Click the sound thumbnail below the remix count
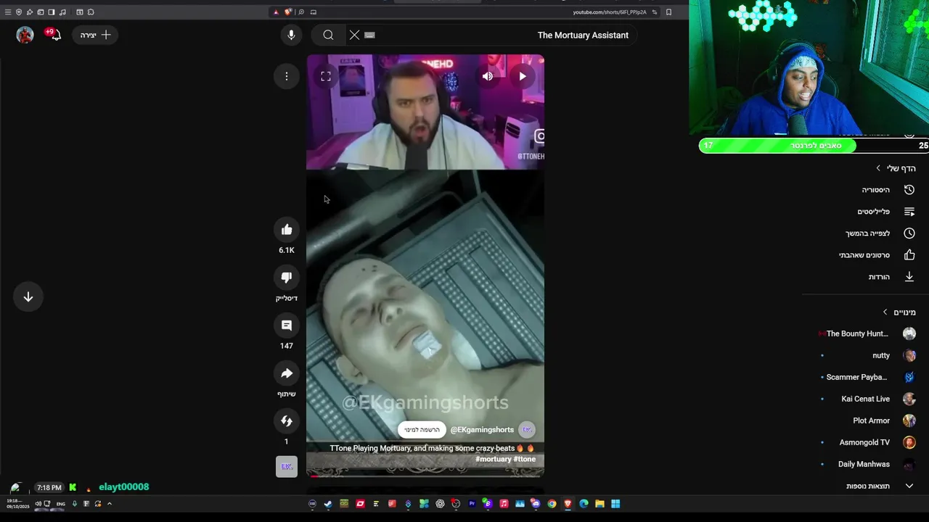 [287, 467]
